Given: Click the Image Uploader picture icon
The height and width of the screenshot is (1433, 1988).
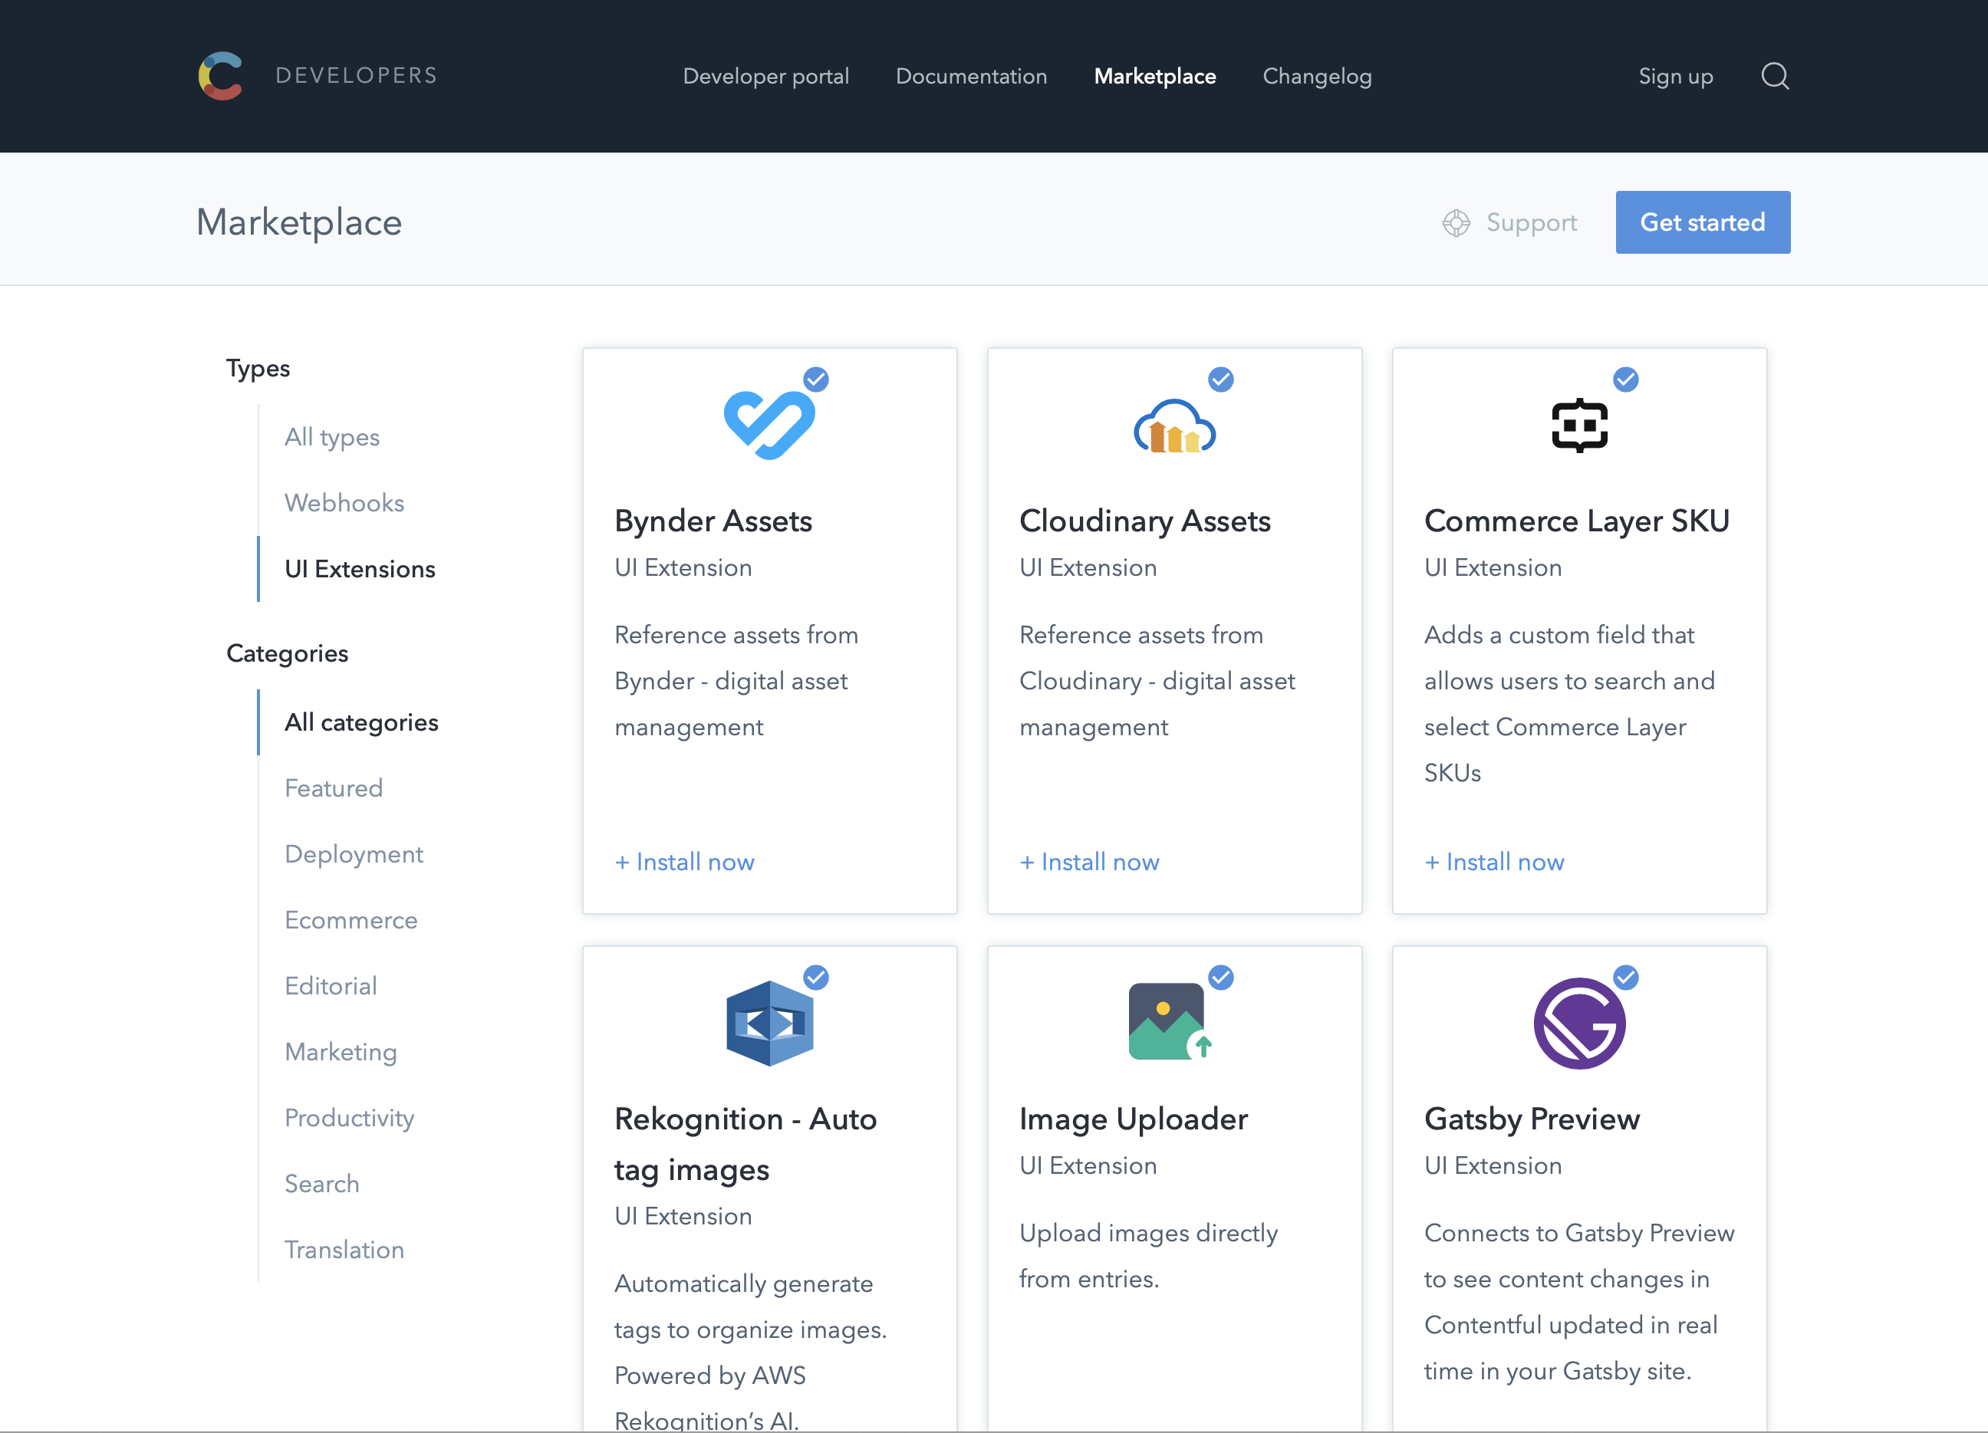Looking at the screenshot, I should tap(1171, 1021).
